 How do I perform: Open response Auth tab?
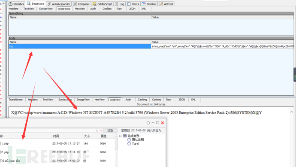pos(128,100)
